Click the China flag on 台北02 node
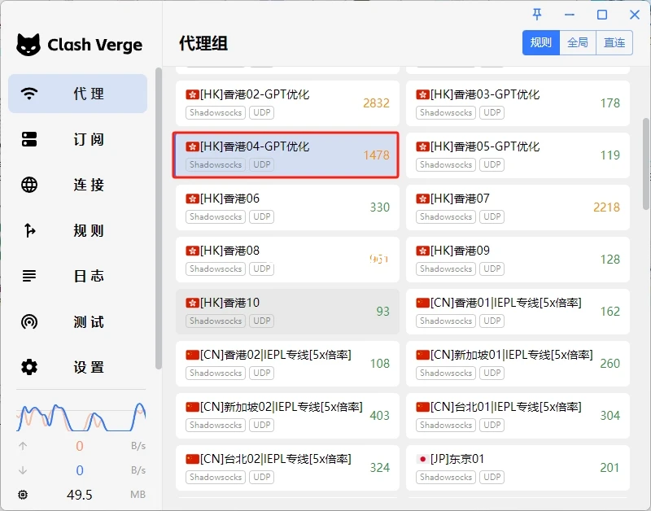This screenshot has height=511, width=651. click(x=192, y=459)
